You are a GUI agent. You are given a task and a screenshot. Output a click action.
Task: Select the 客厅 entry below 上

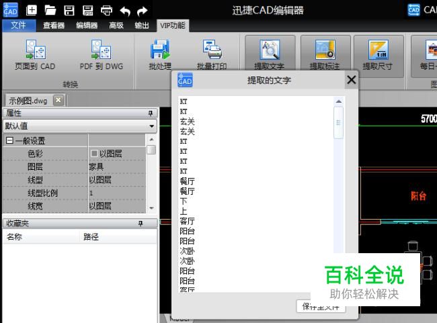pyautogui.click(x=187, y=221)
